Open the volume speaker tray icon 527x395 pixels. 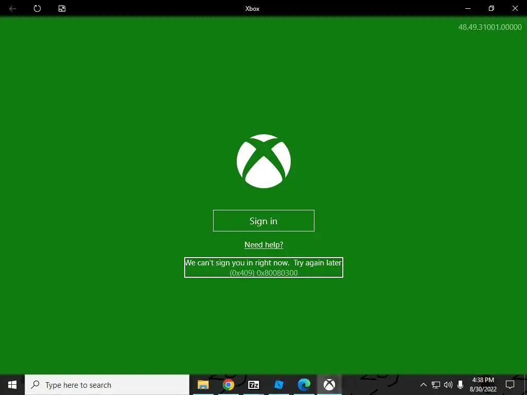click(x=448, y=385)
